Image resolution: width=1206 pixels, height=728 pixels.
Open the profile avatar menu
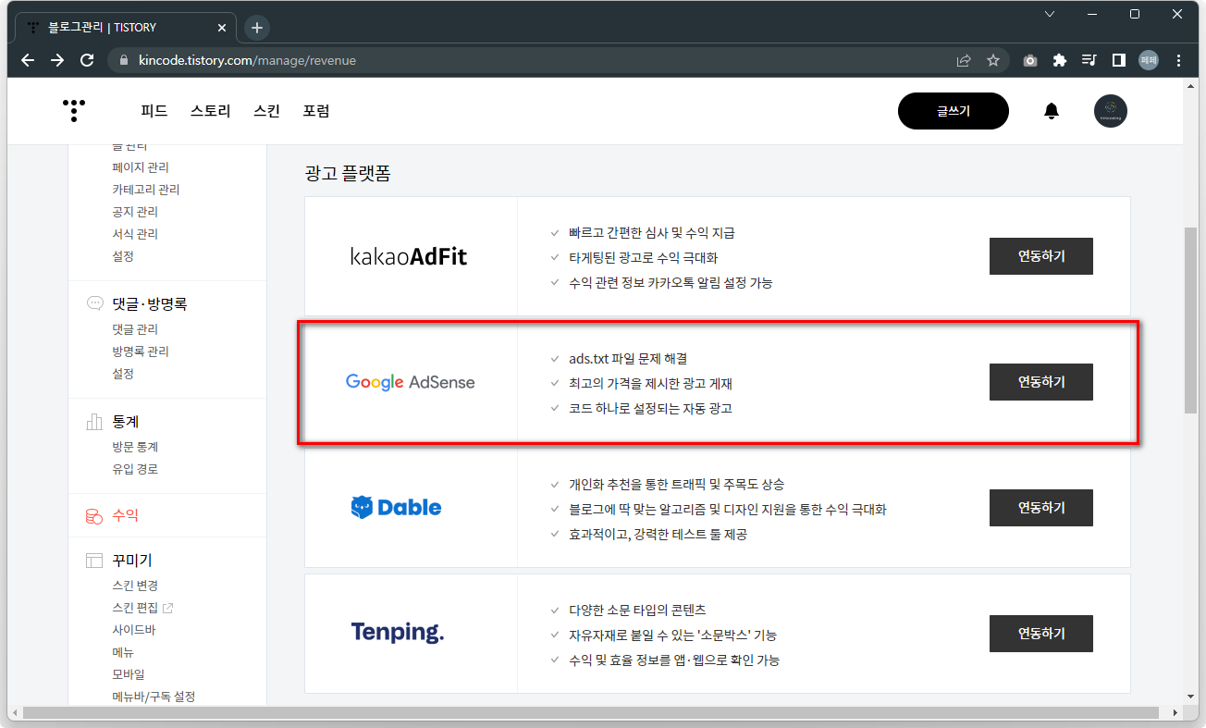click(x=1111, y=111)
